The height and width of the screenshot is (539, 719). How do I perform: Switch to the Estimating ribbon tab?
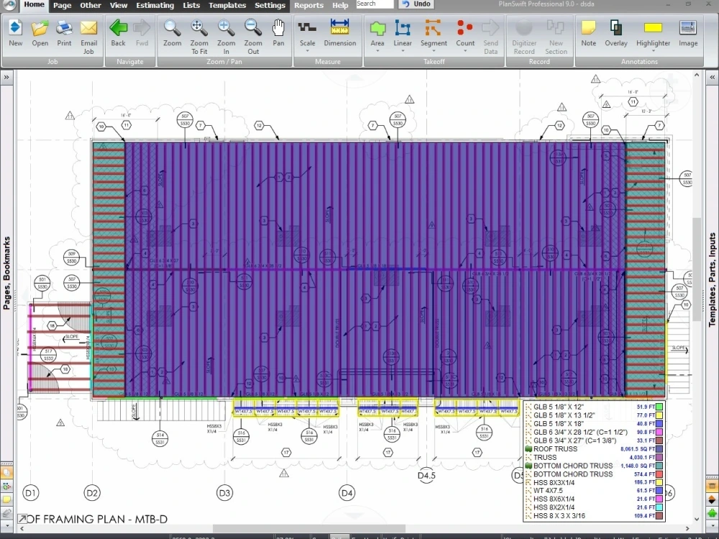click(155, 5)
